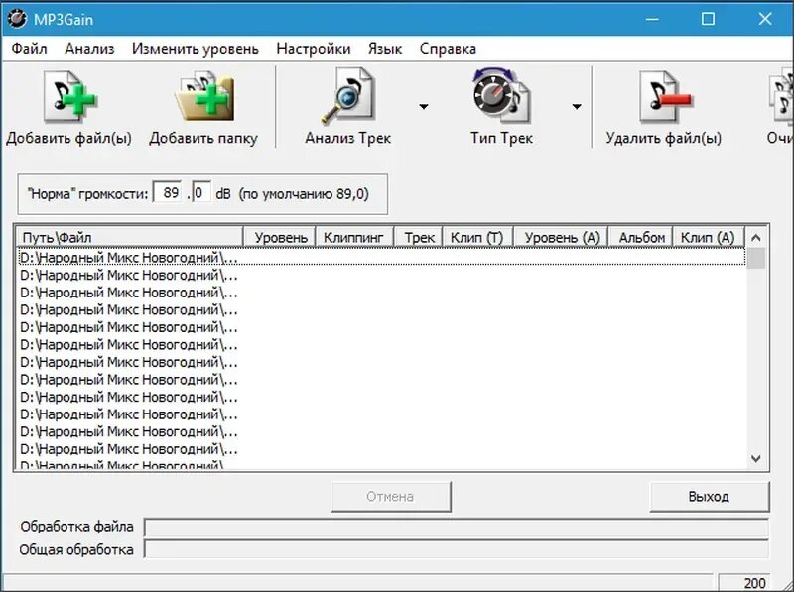Click the file list scrollbar thumb
The width and height of the screenshot is (794, 592).
756,258
